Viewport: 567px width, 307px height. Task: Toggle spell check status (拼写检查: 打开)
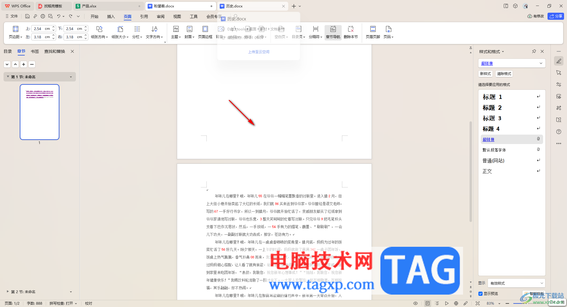[63, 303]
